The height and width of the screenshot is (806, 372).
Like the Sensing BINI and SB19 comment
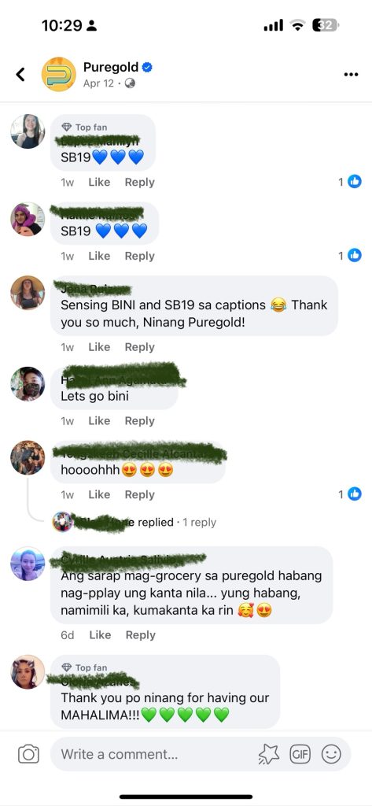(99, 347)
